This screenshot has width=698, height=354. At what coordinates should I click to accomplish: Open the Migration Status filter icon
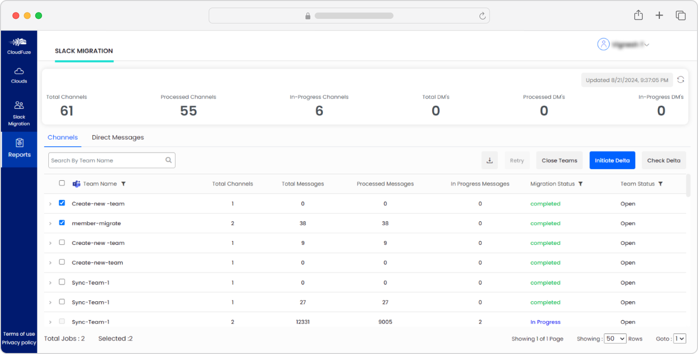(x=581, y=184)
